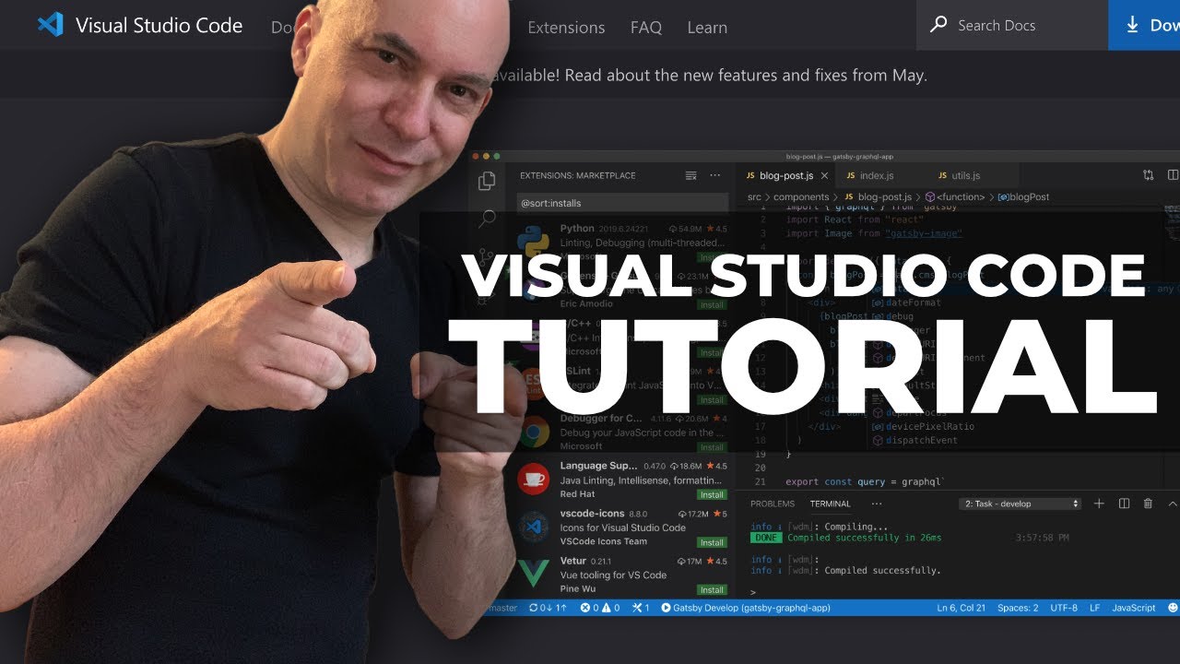
Task: Close the blog-post.js tab
Action: (825, 175)
